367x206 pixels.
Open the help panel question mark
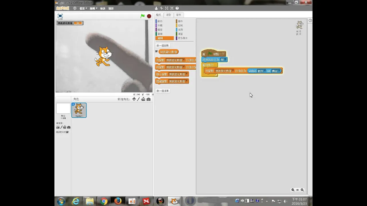(310, 20)
